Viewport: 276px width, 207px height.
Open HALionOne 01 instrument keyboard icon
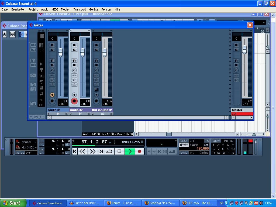click(96, 89)
